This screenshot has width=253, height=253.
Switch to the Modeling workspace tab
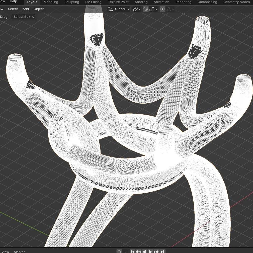click(51, 2)
